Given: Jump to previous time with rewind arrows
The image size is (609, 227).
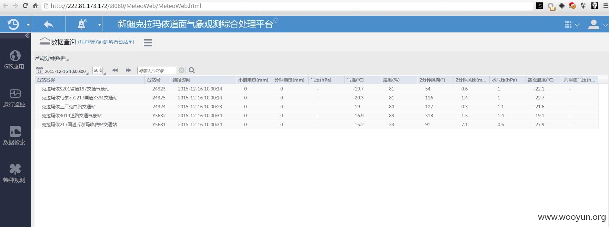Looking at the screenshot, I should coord(115,70).
